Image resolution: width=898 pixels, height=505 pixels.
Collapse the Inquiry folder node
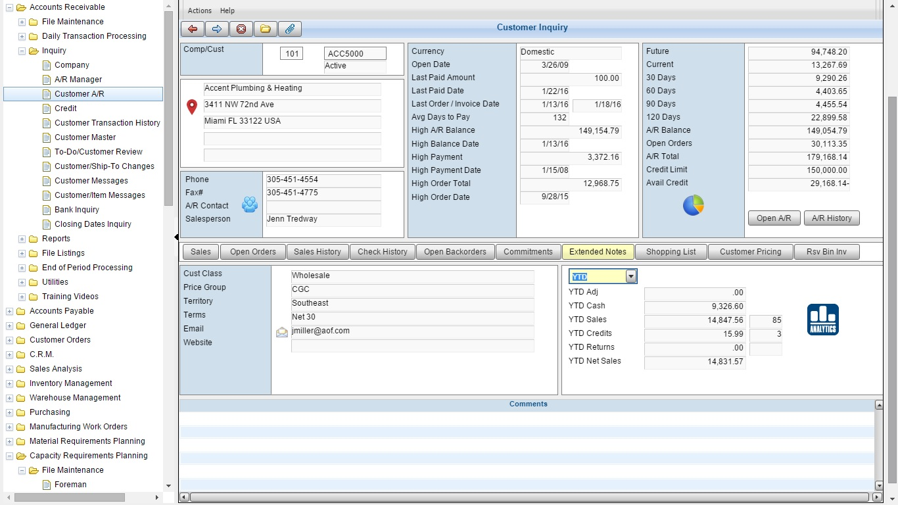coord(22,51)
